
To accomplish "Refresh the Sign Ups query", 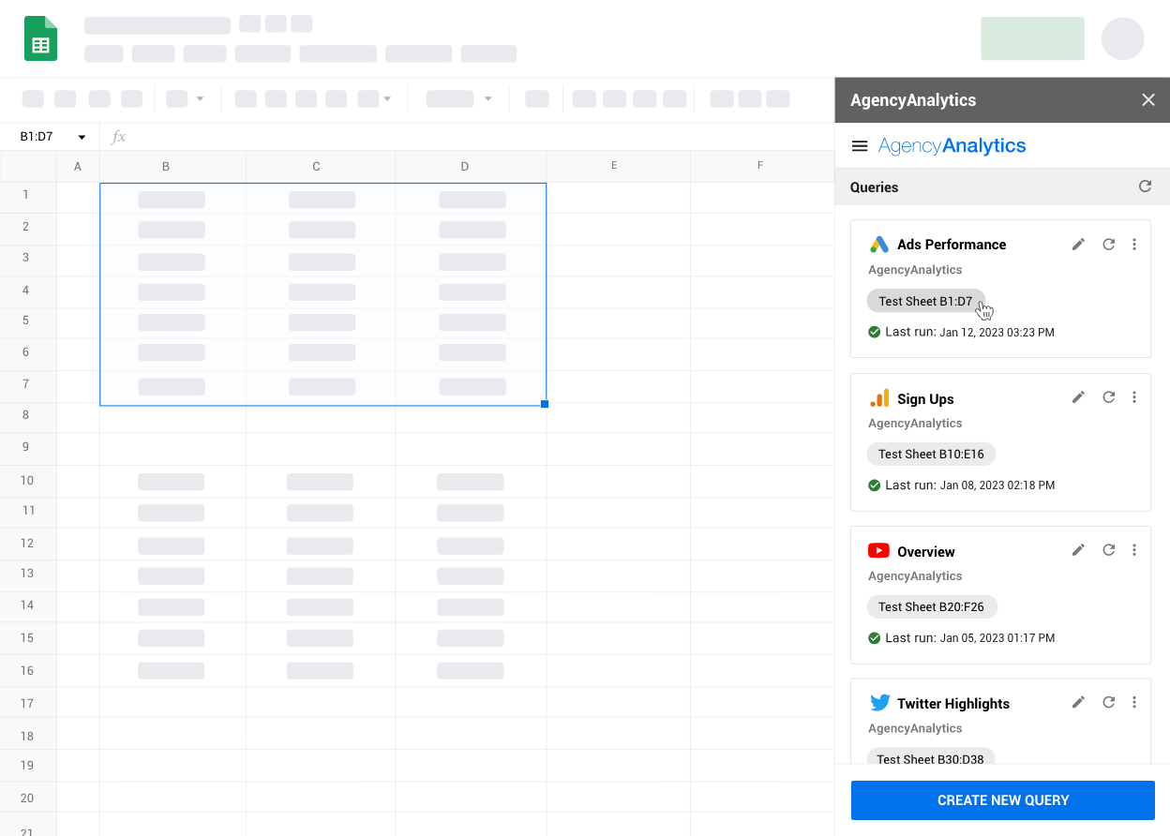I will (x=1109, y=396).
